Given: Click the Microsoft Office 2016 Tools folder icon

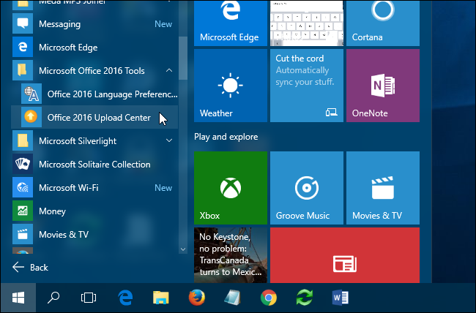Looking at the screenshot, I should tap(23, 70).
